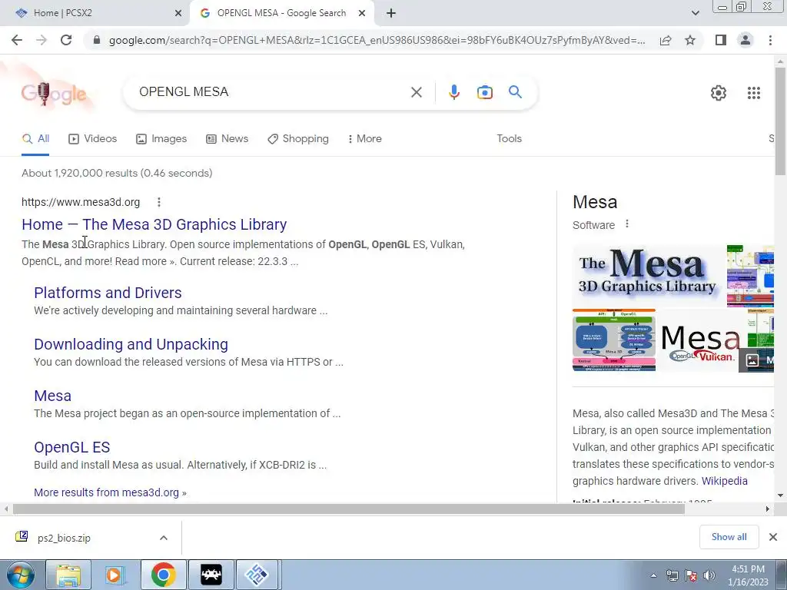Click the magnifier search button
The width and height of the screenshot is (787, 590).
[515, 92]
